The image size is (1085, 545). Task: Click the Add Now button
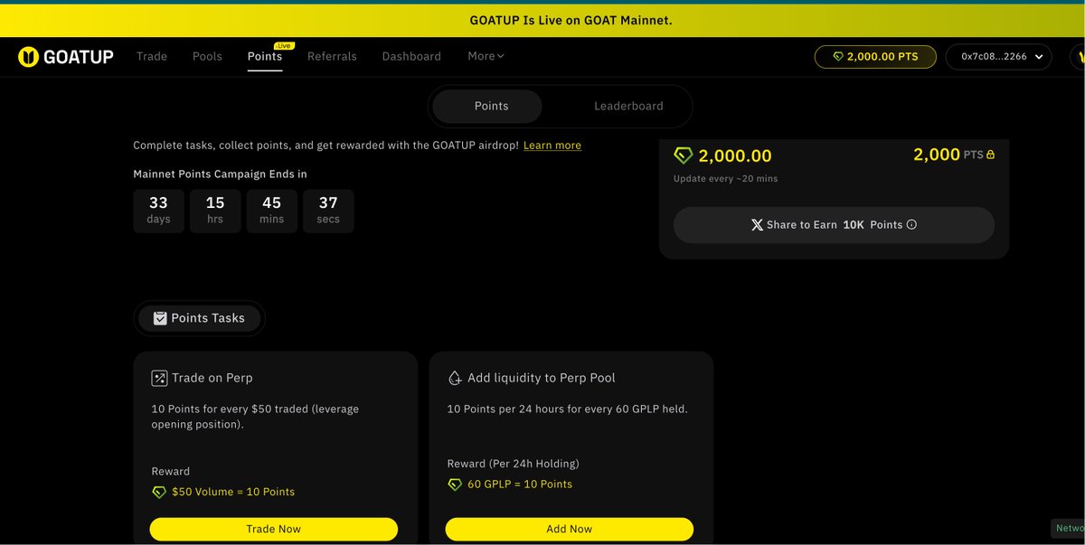[570, 529]
